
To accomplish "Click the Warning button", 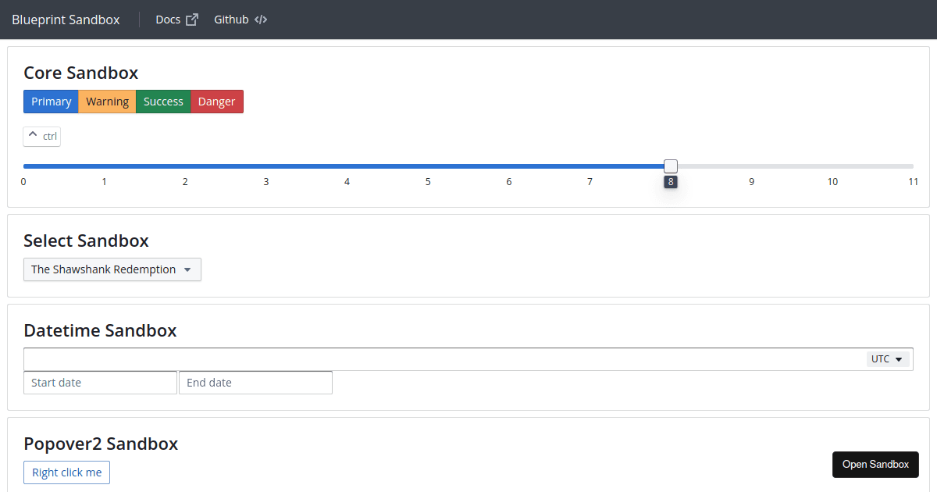I will [x=106, y=101].
